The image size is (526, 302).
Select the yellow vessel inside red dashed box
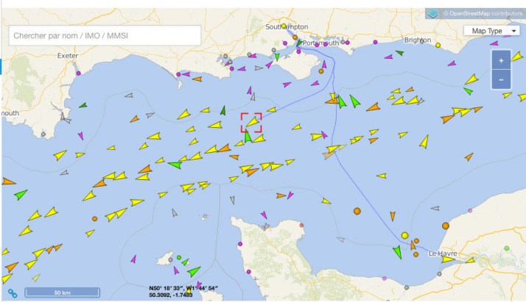(252, 121)
